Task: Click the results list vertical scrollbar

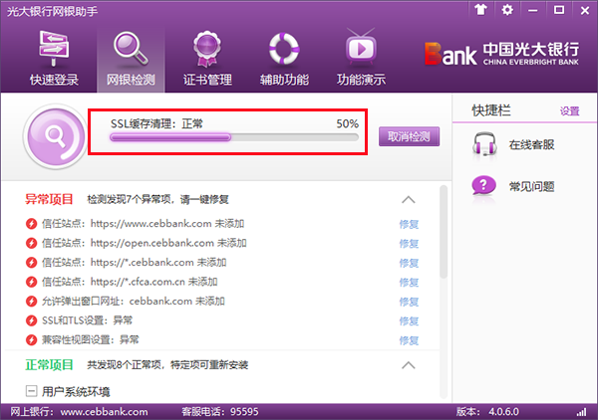Action: pyautogui.click(x=444, y=232)
